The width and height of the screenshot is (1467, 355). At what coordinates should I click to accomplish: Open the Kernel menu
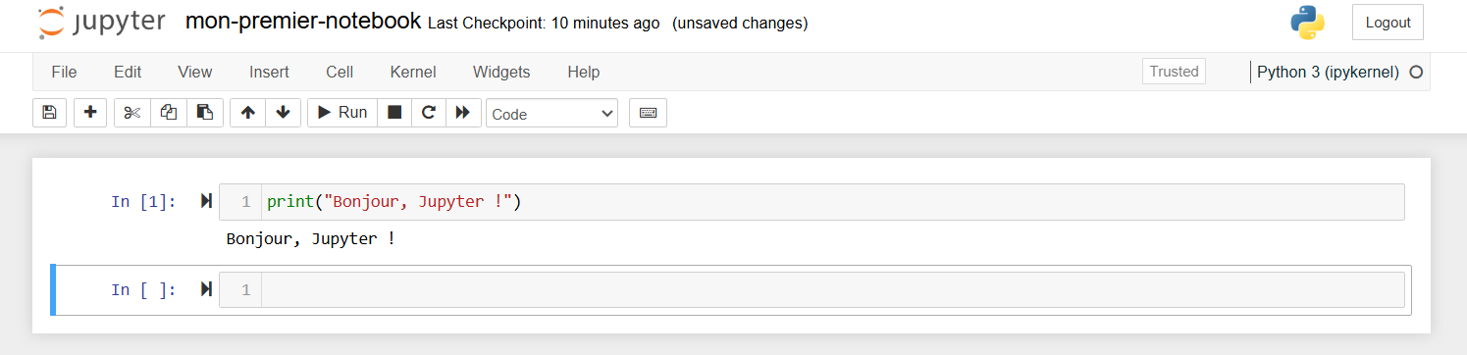tap(413, 72)
